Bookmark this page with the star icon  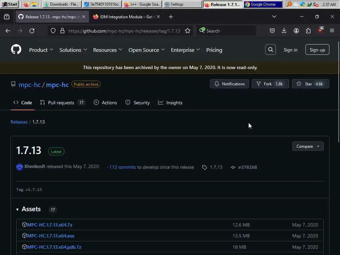188,31
